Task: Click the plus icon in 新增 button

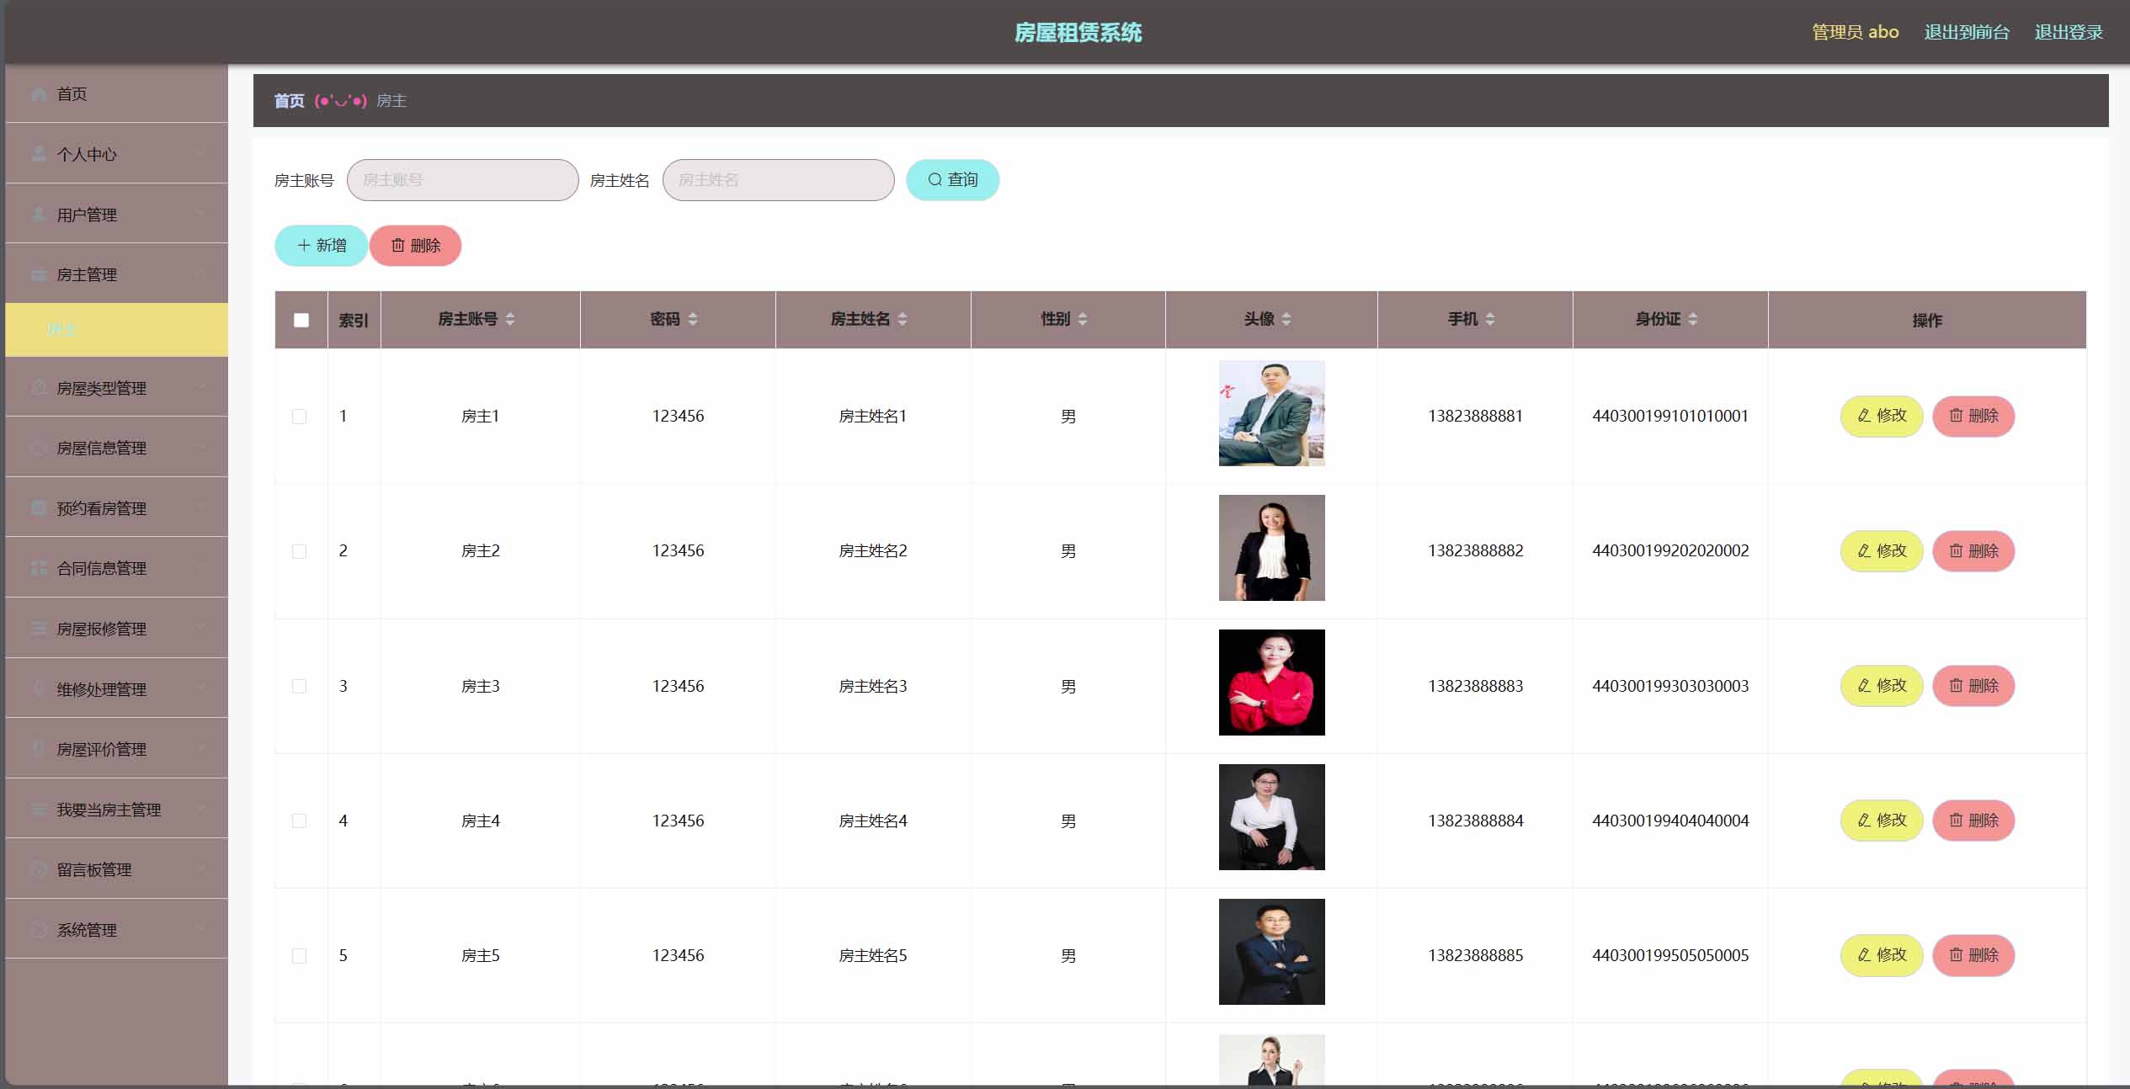Action: click(x=304, y=245)
